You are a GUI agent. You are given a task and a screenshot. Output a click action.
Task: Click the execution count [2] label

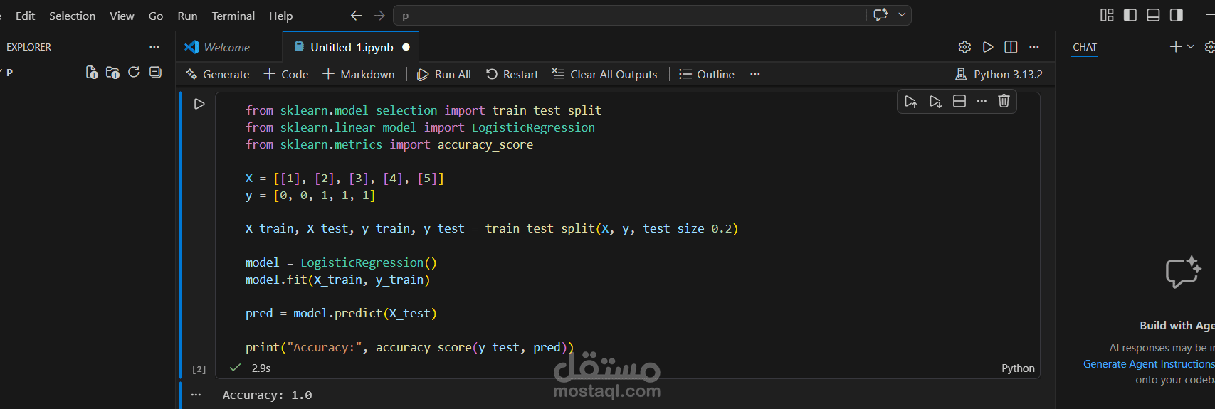[x=199, y=369]
